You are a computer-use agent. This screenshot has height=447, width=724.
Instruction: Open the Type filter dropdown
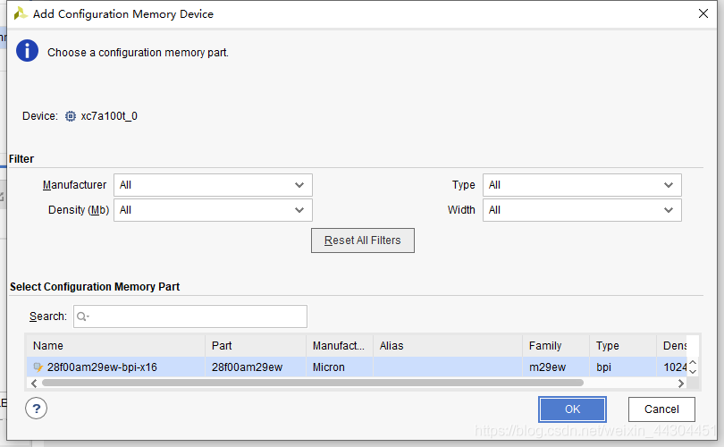point(582,185)
